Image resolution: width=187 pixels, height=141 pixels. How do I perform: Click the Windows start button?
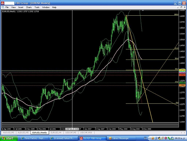[x=9, y=138]
